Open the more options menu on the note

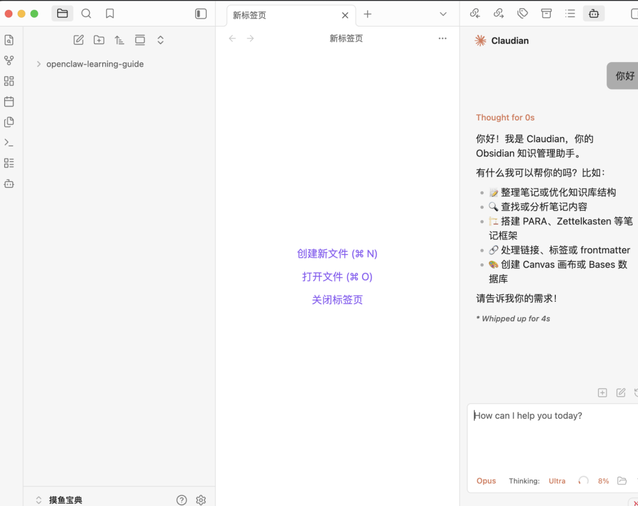click(442, 38)
